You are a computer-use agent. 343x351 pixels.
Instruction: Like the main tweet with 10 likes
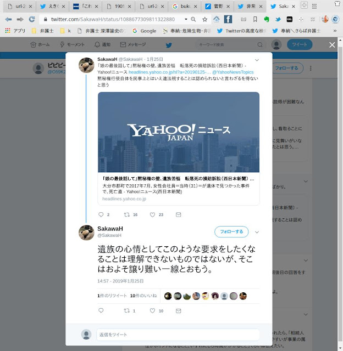[x=153, y=311]
